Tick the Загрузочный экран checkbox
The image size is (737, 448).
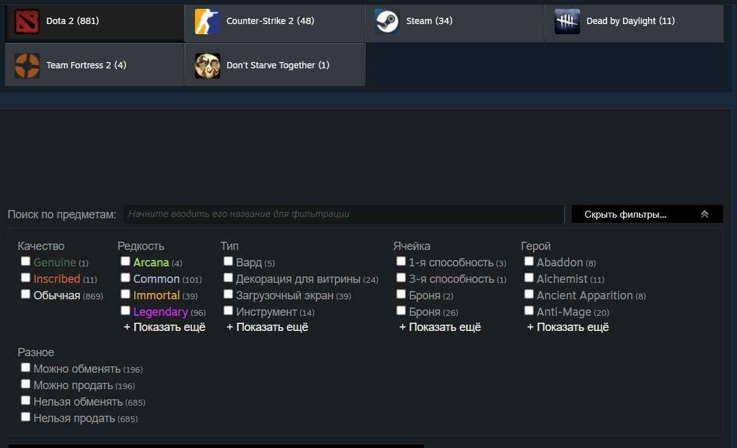[228, 294]
